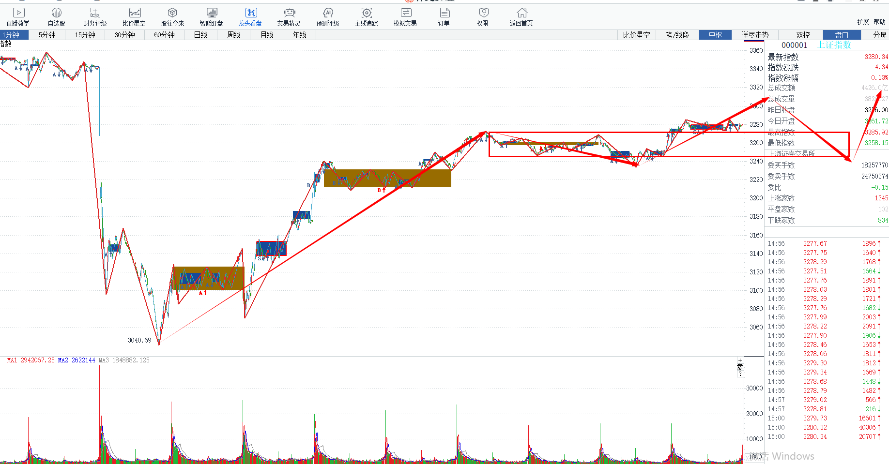The height and width of the screenshot is (464, 889).
Task: Click the 上证指数 index name link
Action: 834,45
